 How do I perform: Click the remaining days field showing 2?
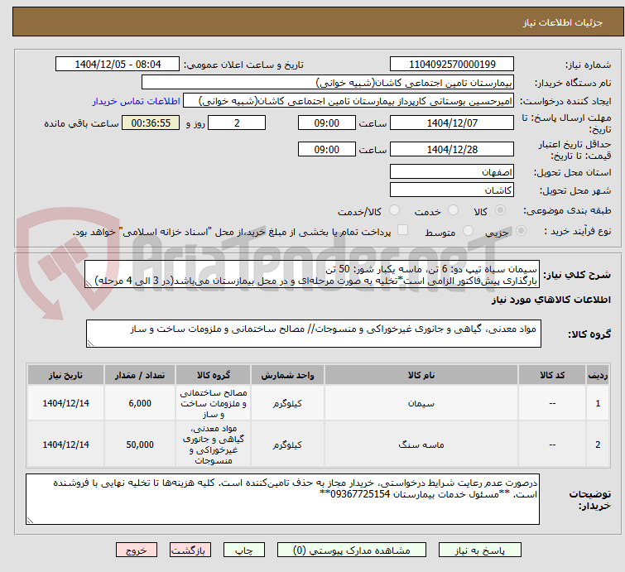[x=237, y=123]
